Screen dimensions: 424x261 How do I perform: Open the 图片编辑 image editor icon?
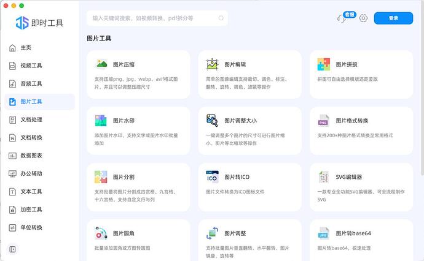point(213,64)
